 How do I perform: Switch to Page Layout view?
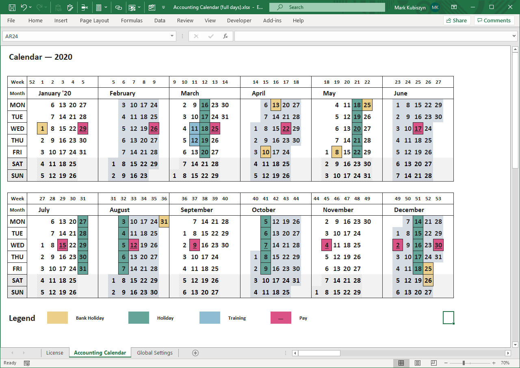[417, 363]
